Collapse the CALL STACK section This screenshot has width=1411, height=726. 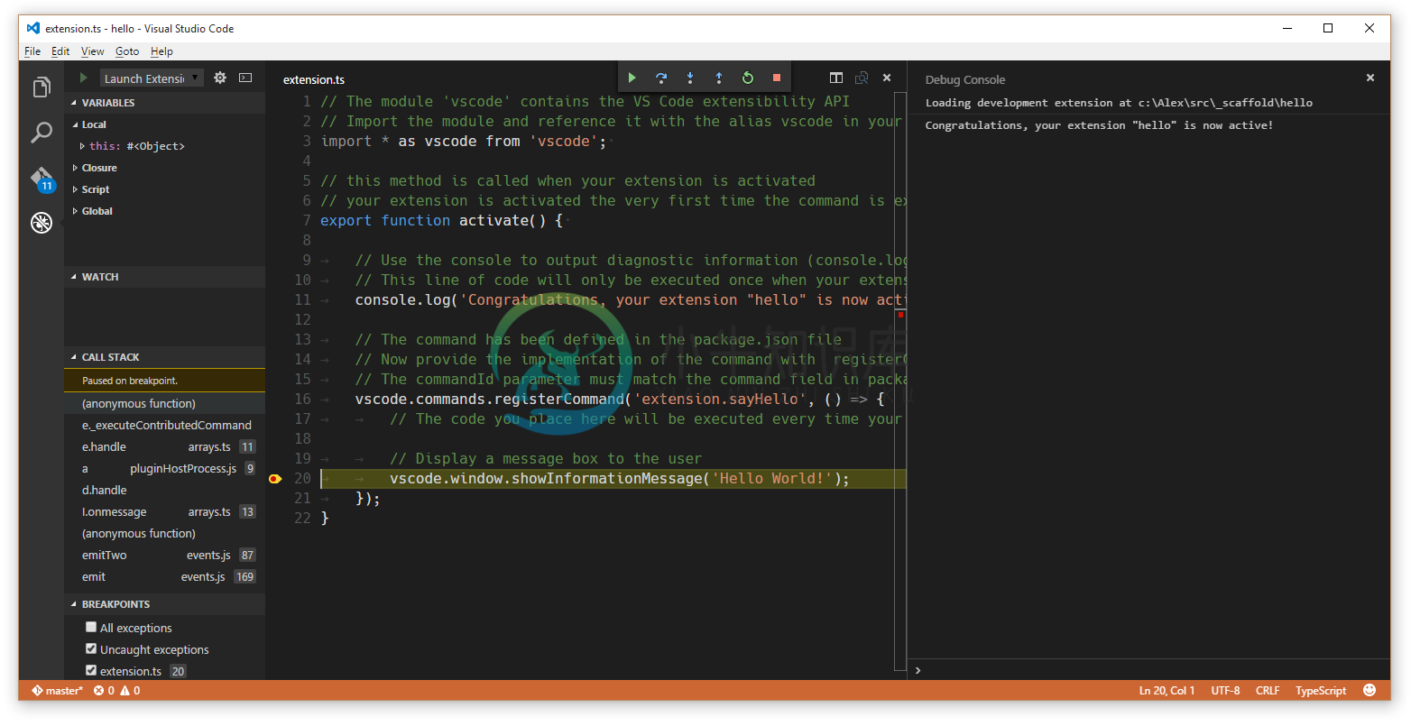(x=165, y=357)
